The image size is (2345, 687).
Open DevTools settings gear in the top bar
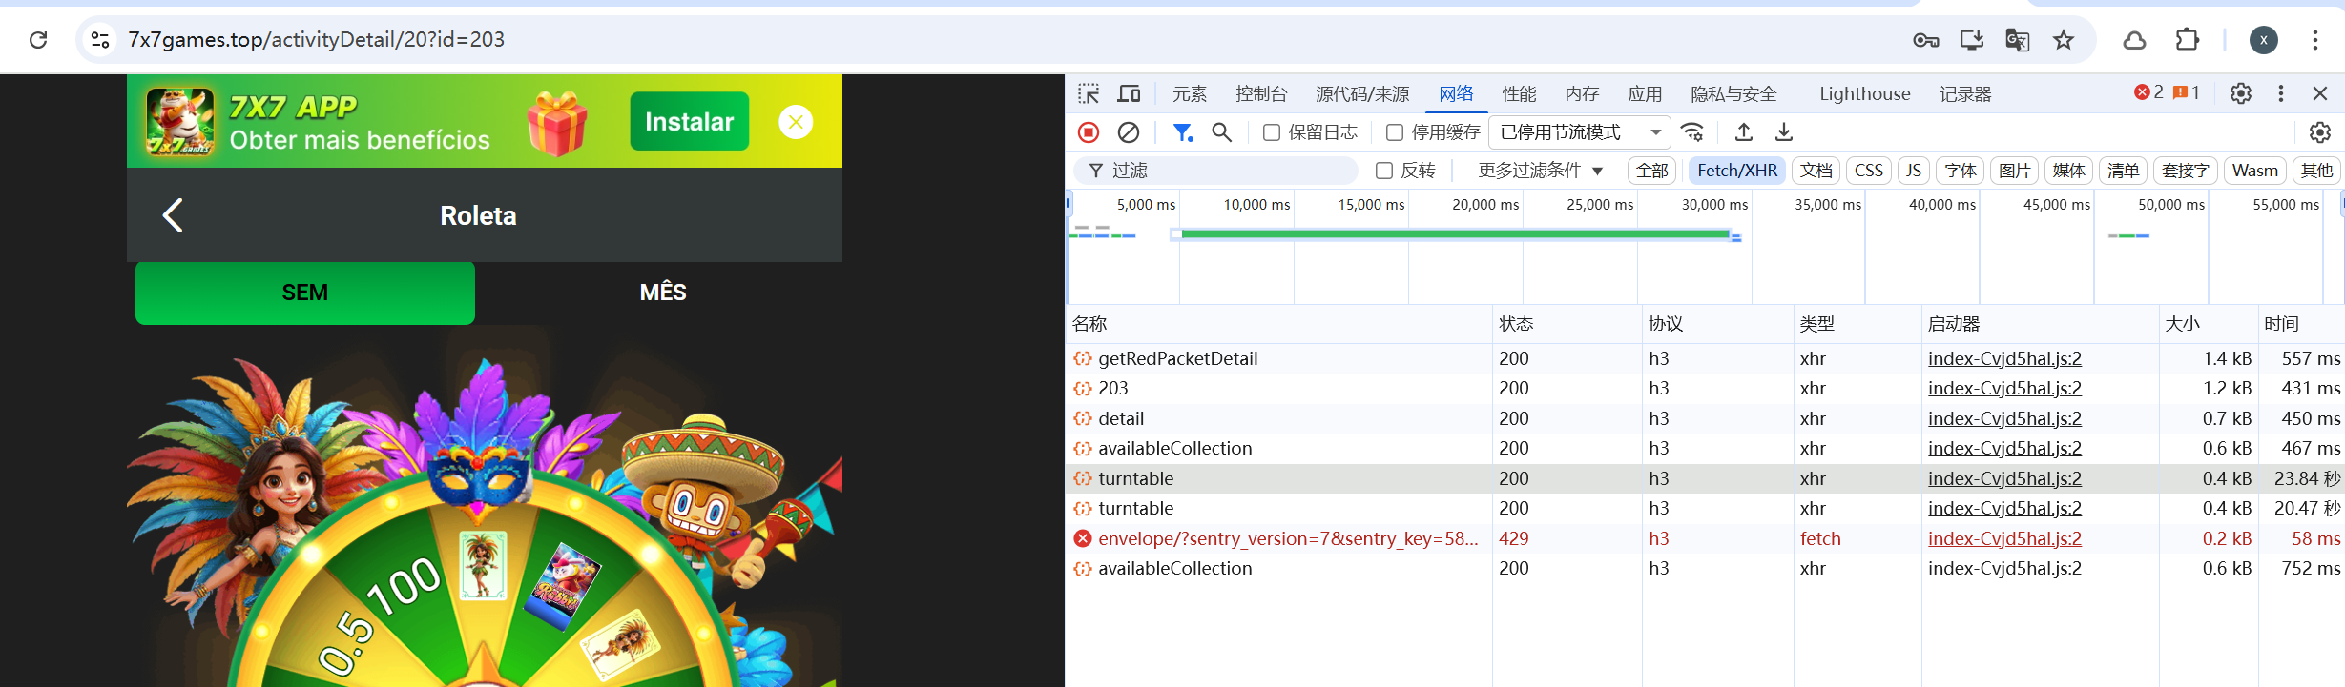click(2241, 93)
